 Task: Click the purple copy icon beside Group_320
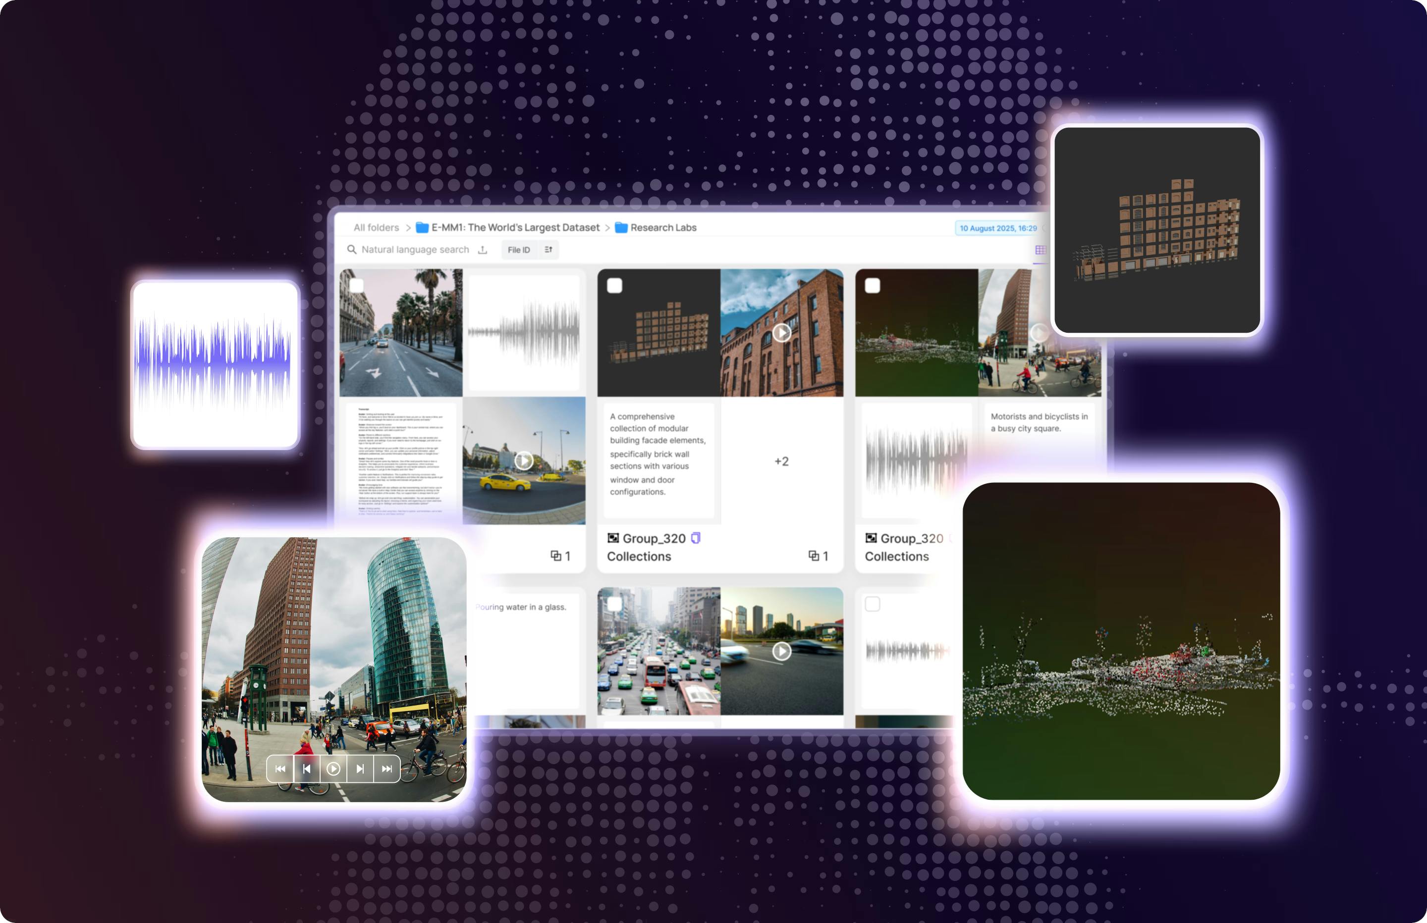(x=696, y=538)
